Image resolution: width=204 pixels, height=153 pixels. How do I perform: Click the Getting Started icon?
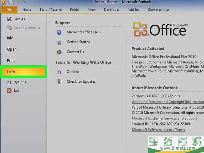click(59, 42)
